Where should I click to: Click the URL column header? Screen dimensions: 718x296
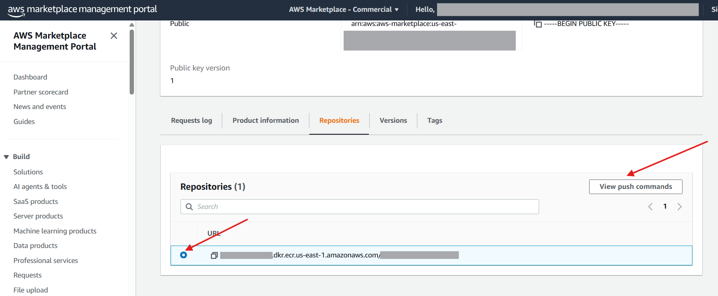214,233
